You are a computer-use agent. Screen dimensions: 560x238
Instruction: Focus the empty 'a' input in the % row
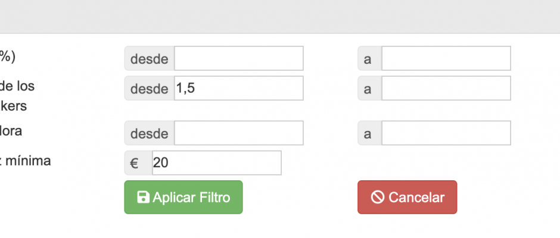[x=446, y=58]
